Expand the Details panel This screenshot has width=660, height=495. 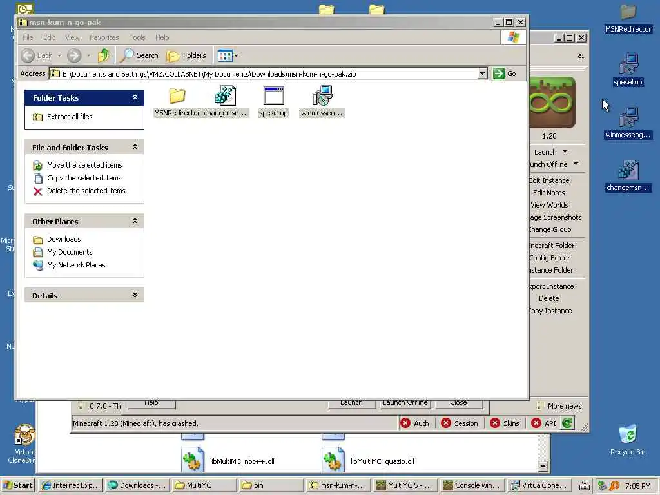point(135,295)
